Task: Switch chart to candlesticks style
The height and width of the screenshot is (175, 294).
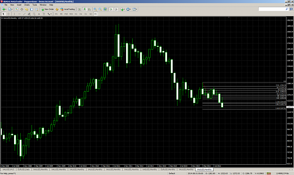Action: (85, 9)
